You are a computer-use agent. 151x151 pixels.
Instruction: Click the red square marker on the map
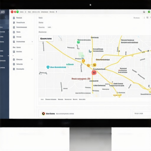click(94, 73)
